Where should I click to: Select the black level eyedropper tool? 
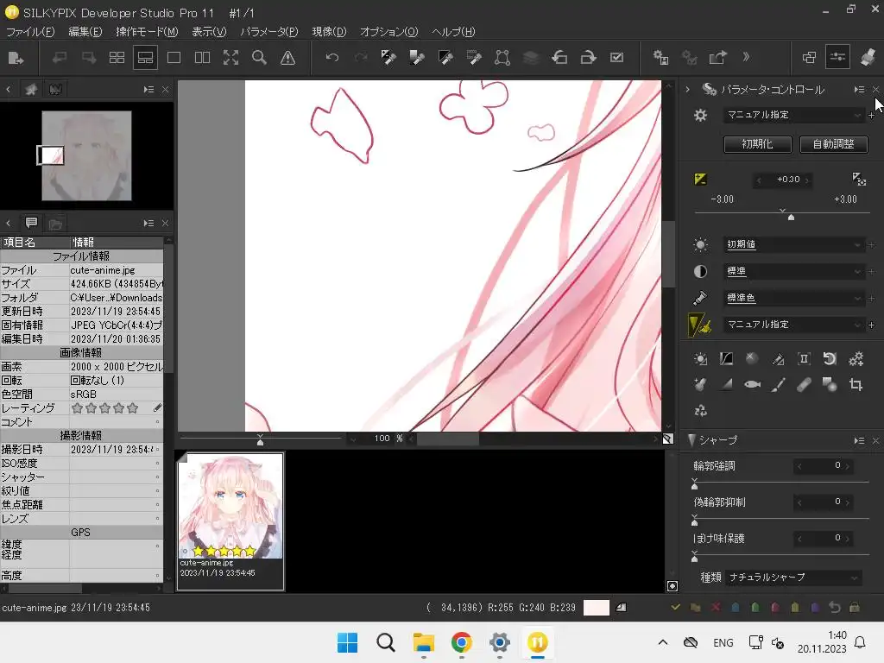(445, 58)
